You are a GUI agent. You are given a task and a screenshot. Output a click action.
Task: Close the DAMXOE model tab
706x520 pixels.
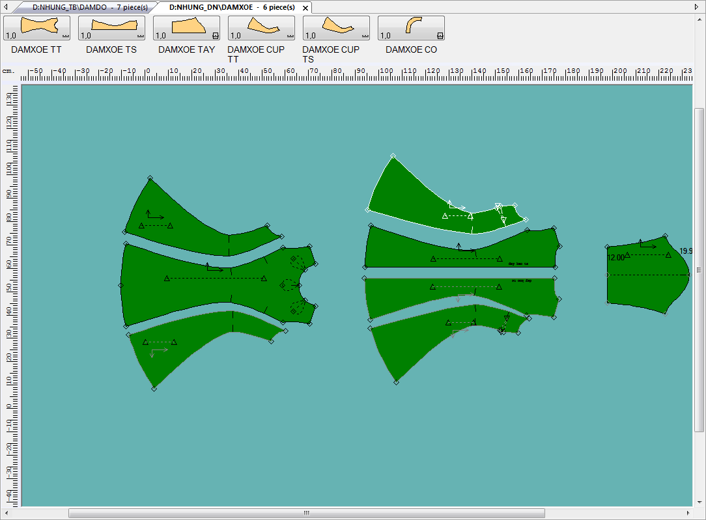tap(305, 8)
